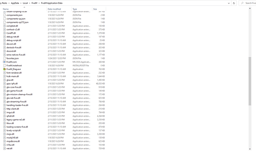Select fxdk-main.dll file

(x=13, y=76)
